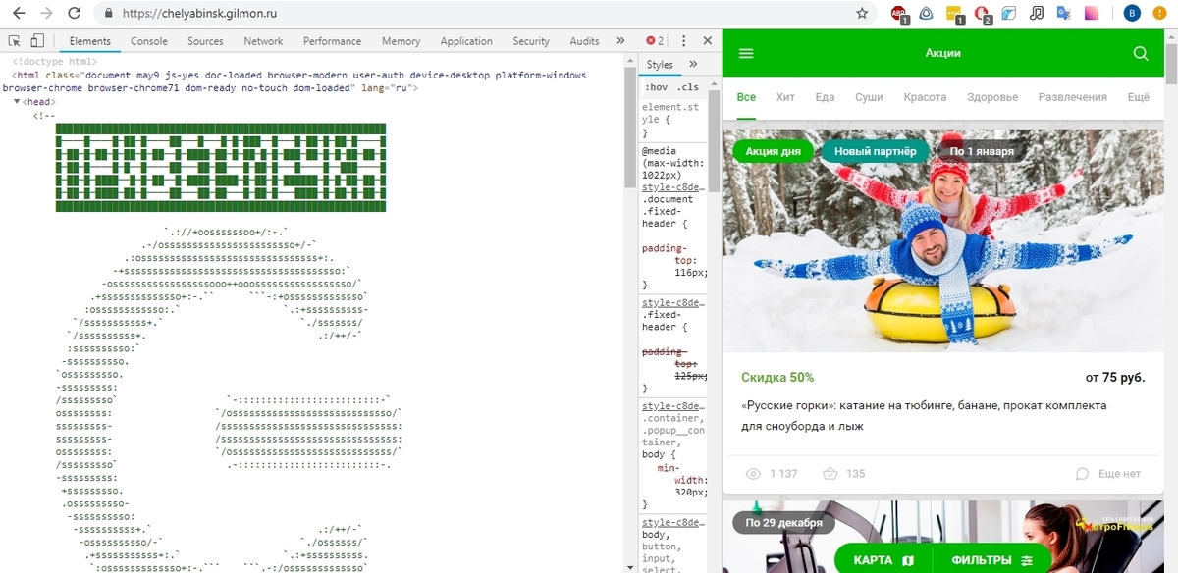The height and width of the screenshot is (573, 1178).
Task: Open the AdBlock extension icon
Action: (899, 14)
